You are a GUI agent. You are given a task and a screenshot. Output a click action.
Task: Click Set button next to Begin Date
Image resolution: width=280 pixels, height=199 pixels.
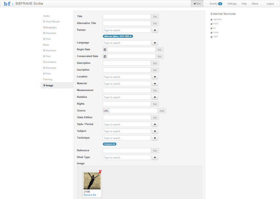coord(159,50)
